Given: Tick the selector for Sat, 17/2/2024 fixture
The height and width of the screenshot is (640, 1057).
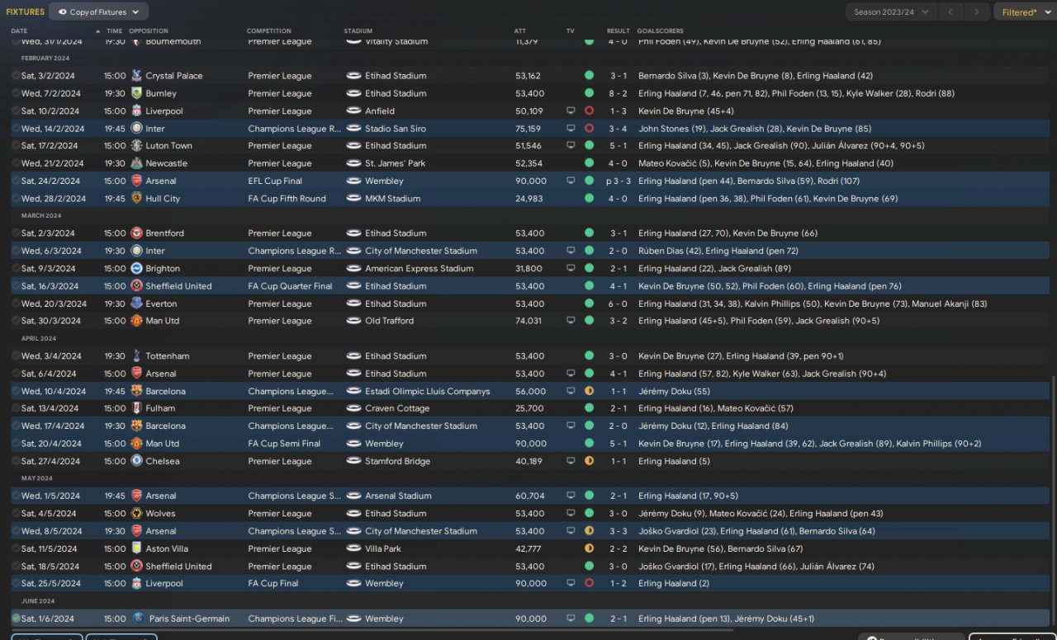Looking at the screenshot, I should click(16, 146).
